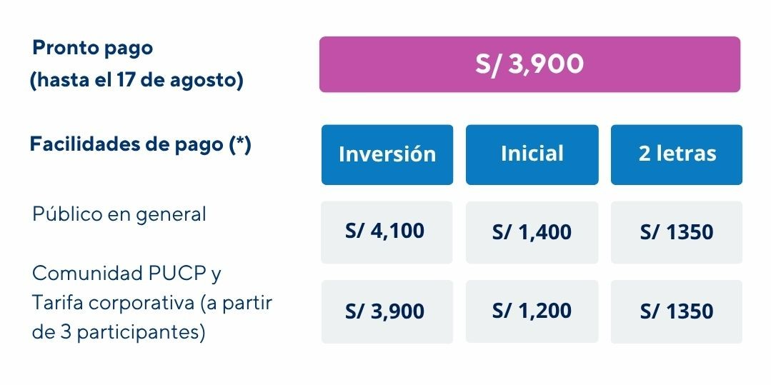Select the Inicial column header

(532, 155)
